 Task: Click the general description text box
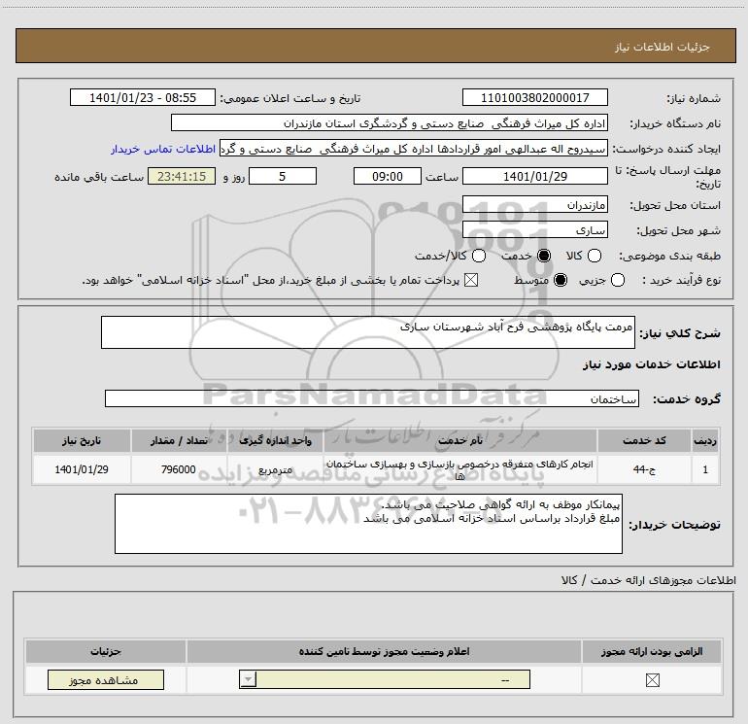(368, 332)
